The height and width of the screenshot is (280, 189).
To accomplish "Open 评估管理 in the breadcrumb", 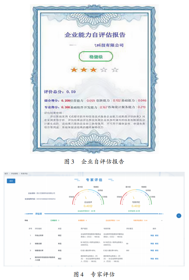I will [x=14, y=174].
